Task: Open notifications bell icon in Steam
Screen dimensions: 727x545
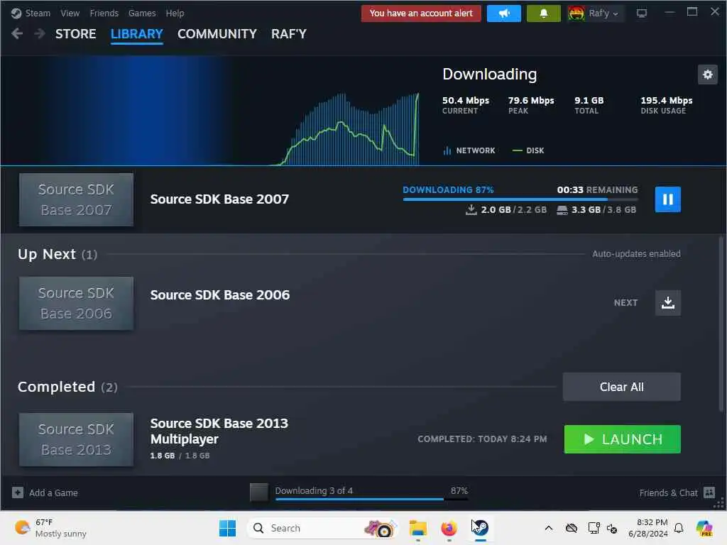Action: [x=543, y=13]
